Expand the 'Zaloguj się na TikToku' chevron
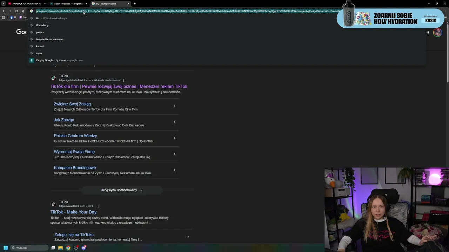The image size is (449, 252). click(188, 237)
